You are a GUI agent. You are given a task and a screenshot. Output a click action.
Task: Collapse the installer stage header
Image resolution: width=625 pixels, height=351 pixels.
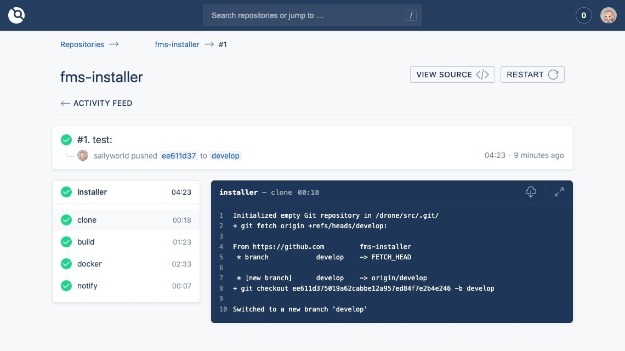126,192
